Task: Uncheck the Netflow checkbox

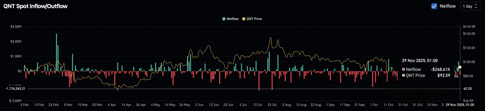Action: pos(434,6)
